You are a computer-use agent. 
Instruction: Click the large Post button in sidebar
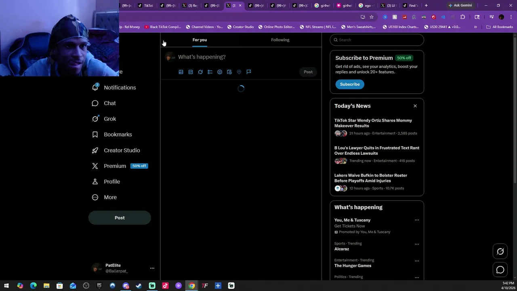[x=120, y=218]
